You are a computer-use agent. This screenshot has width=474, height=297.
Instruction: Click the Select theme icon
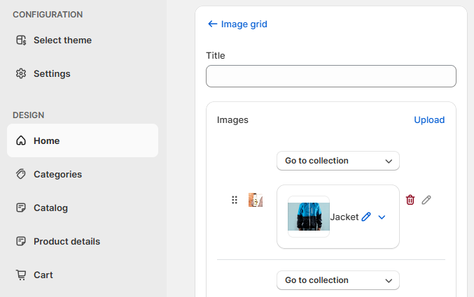pyautogui.click(x=21, y=40)
